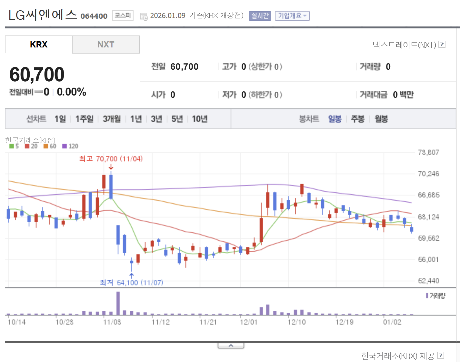460x362 pixels.
Task: Click the 거래대금 0 백만 value
Action: [403, 95]
